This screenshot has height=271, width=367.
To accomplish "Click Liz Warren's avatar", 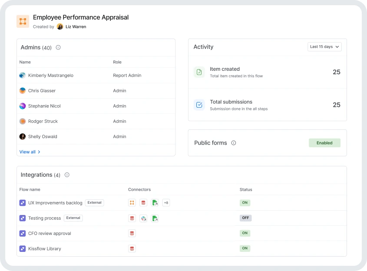I will click(x=60, y=26).
